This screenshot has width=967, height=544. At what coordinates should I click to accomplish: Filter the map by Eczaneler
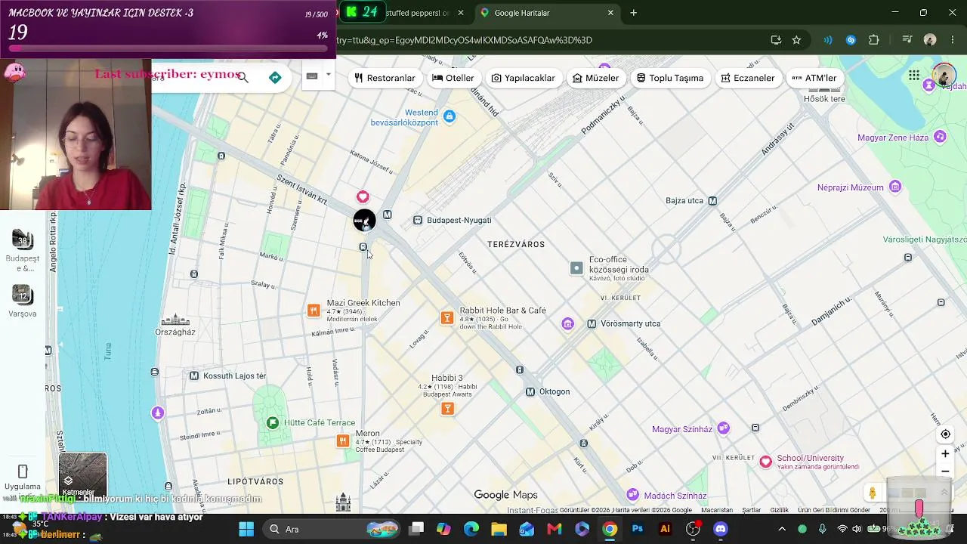pyautogui.click(x=748, y=78)
